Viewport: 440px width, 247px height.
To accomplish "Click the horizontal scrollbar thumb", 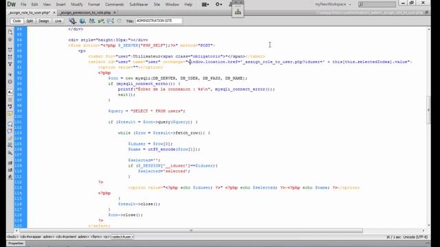I will click(x=191, y=231).
